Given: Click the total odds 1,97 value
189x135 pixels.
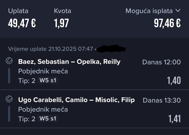Looking at the screenshot, I should [x=61, y=23].
